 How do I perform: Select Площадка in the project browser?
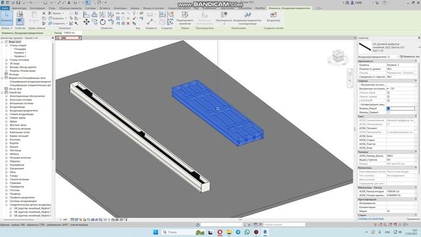pos(20,49)
